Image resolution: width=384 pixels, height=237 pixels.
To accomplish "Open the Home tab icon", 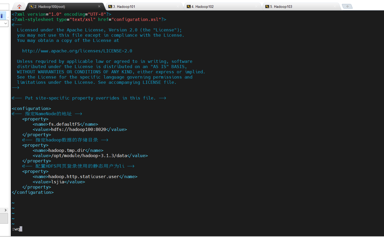I will point(19,7).
